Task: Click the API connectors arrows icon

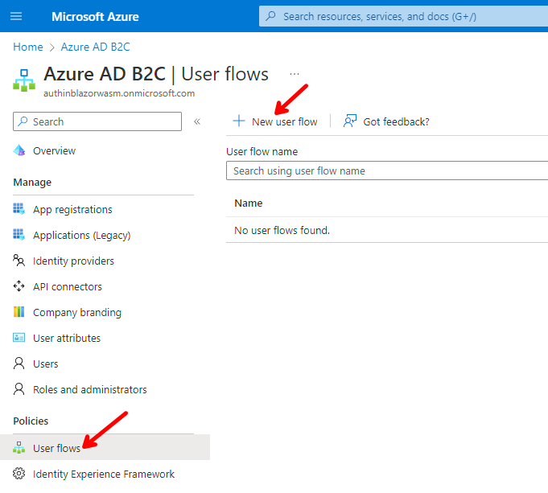Action: [x=19, y=286]
